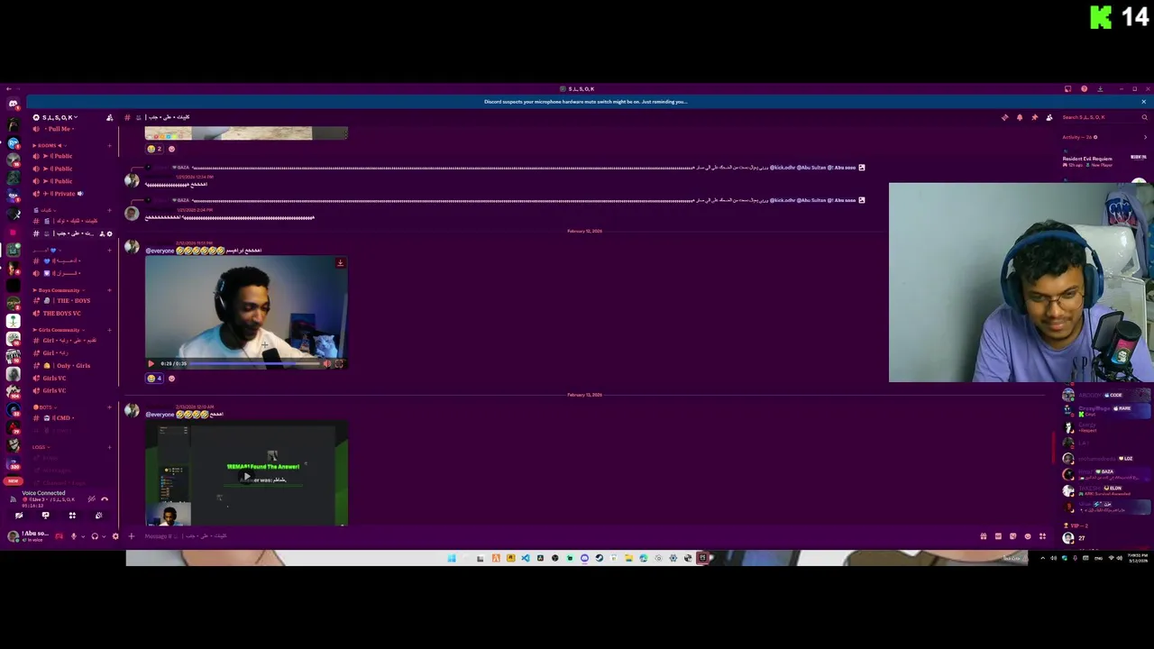Open Windows Start button on taskbar
Image resolution: width=1154 pixels, height=649 pixels.
click(452, 558)
